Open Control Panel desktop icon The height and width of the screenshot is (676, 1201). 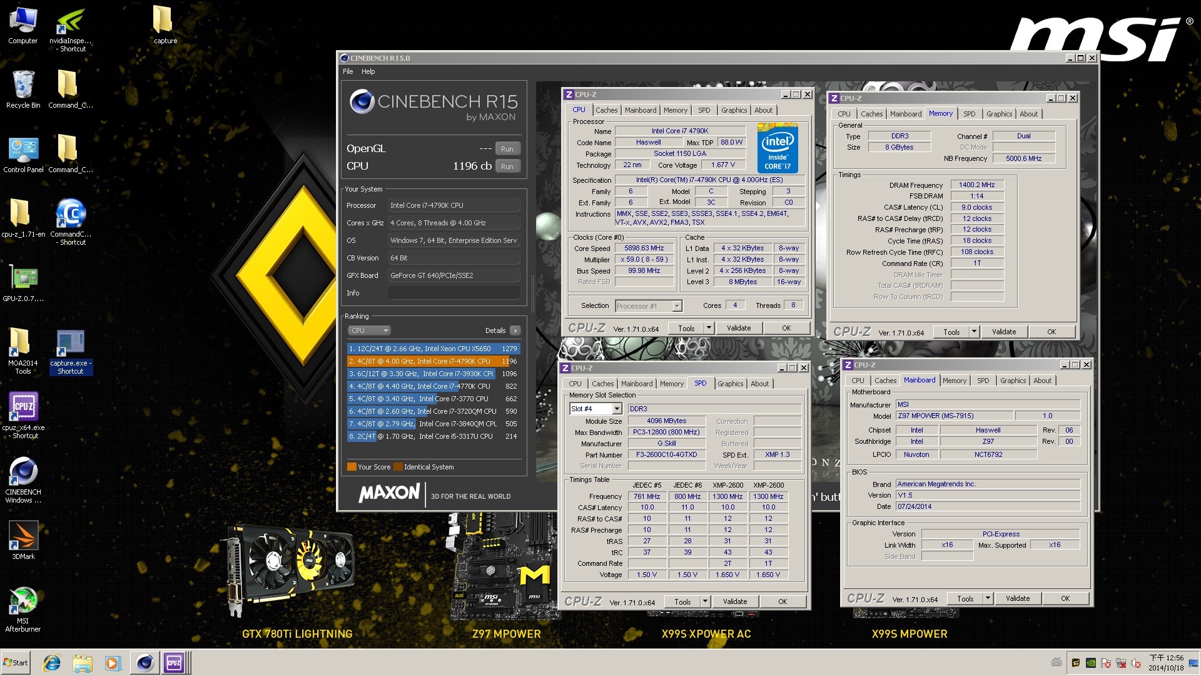pos(23,155)
